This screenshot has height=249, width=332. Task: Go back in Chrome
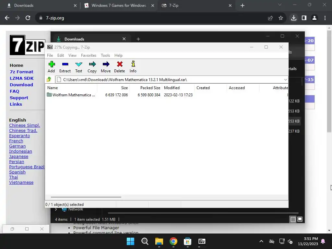coord(7,18)
